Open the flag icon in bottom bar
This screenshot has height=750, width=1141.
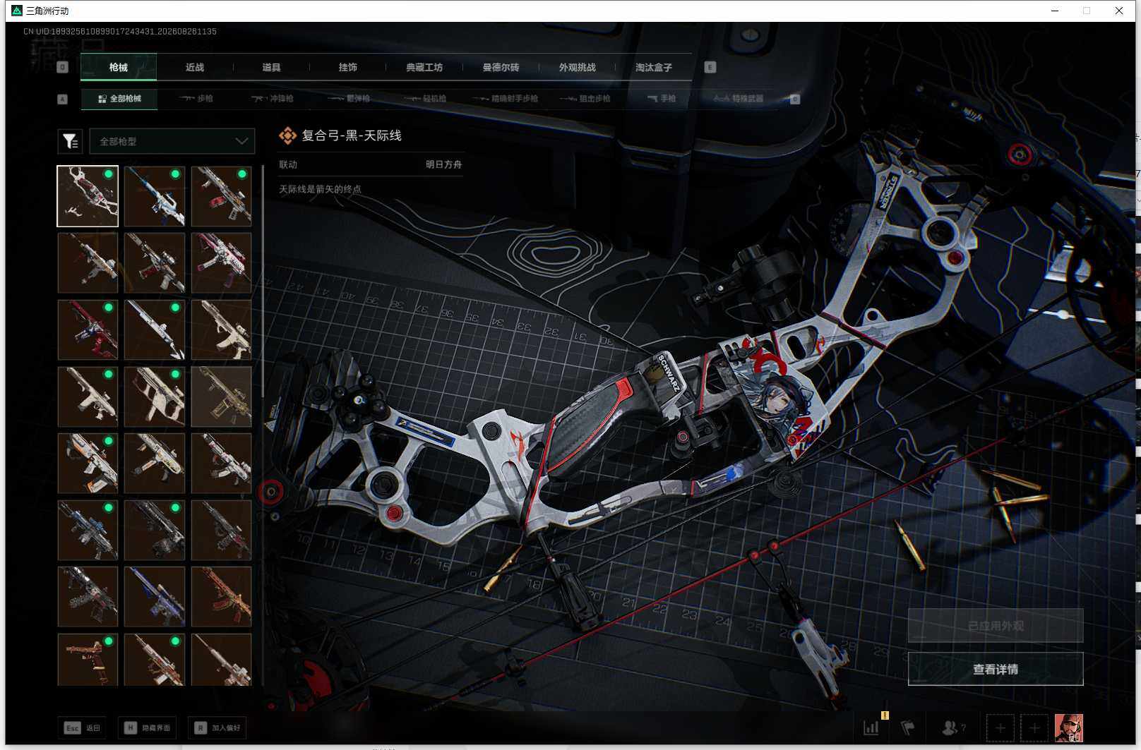click(909, 727)
